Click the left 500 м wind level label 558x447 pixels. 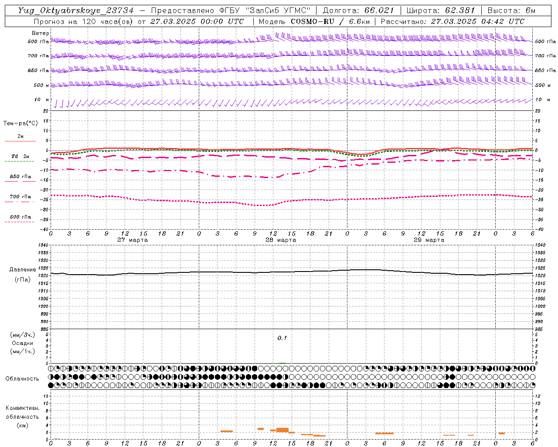click(x=41, y=85)
